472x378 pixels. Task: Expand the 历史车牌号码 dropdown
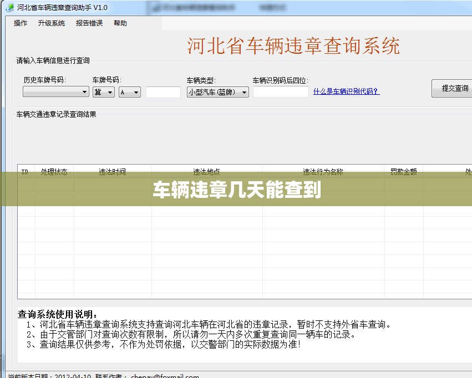pos(56,91)
